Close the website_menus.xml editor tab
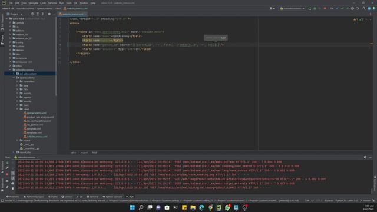This screenshot has height=212, width=377. click(x=85, y=14)
